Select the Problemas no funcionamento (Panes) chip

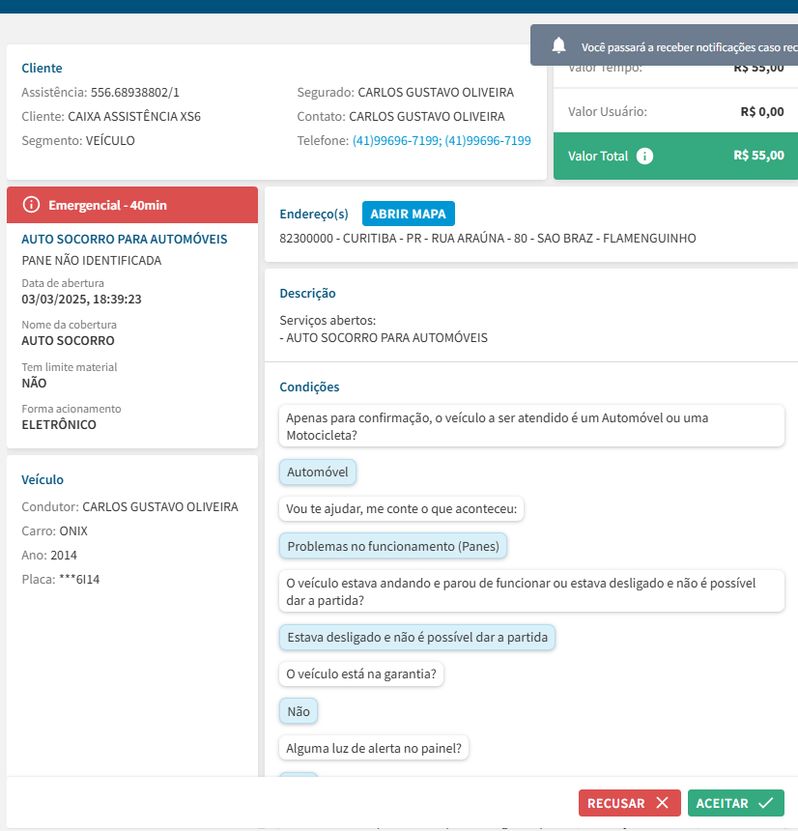click(x=392, y=546)
